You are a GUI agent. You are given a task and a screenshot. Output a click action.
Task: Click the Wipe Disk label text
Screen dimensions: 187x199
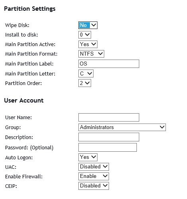(x=17, y=25)
